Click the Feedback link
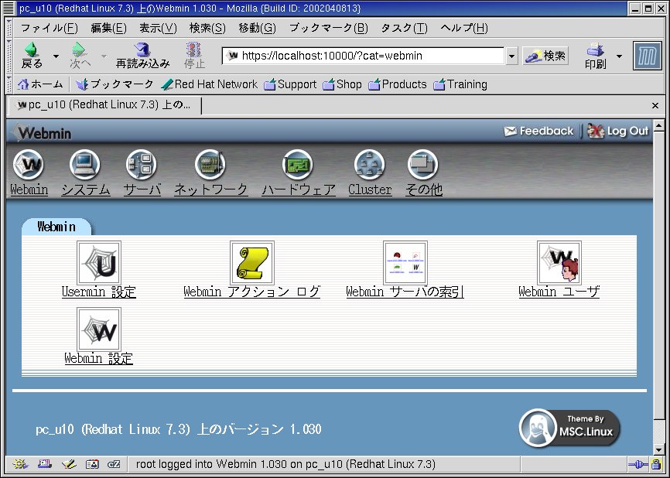Image resolution: width=670 pixels, height=478 pixels. pyautogui.click(x=538, y=131)
